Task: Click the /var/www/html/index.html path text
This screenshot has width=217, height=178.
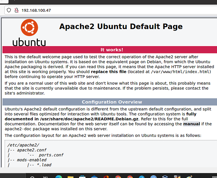Action: tap(180, 72)
